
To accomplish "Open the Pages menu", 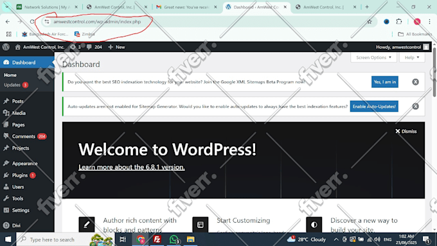I will (19, 125).
